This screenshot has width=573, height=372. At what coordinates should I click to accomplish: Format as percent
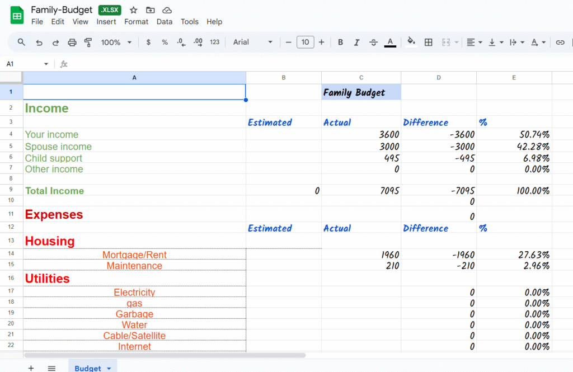[165, 43]
